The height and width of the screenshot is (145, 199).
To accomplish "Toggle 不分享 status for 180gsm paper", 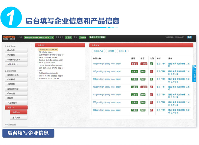I will click(x=144, y=87).
